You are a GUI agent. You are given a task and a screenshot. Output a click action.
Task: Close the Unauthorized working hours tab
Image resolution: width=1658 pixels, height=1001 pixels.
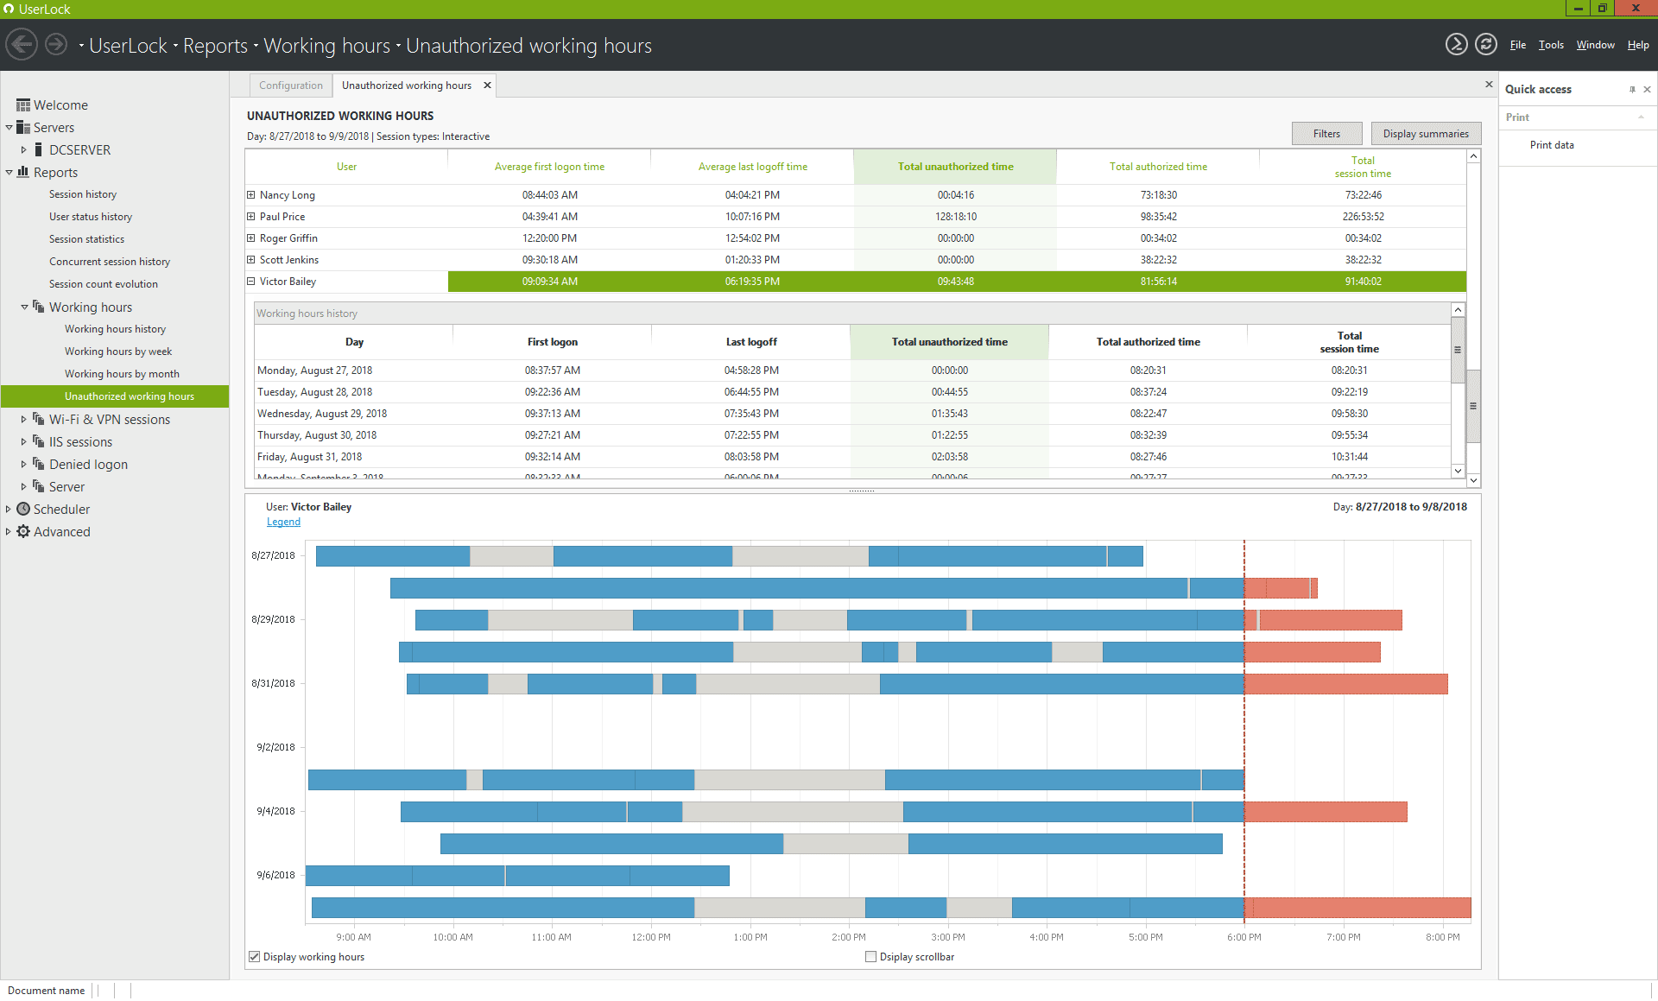tap(487, 85)
